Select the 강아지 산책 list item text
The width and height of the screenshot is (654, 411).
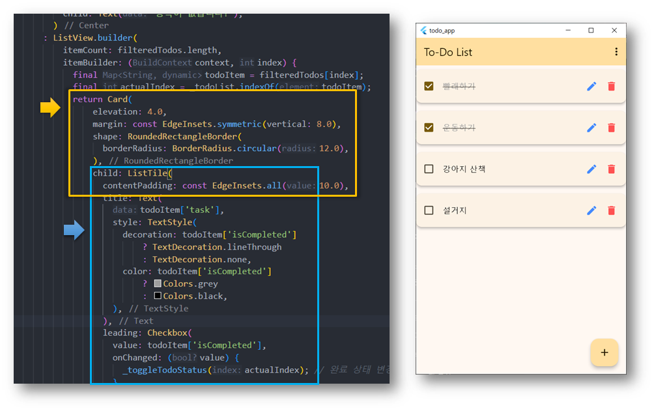[x=464, y=169]
